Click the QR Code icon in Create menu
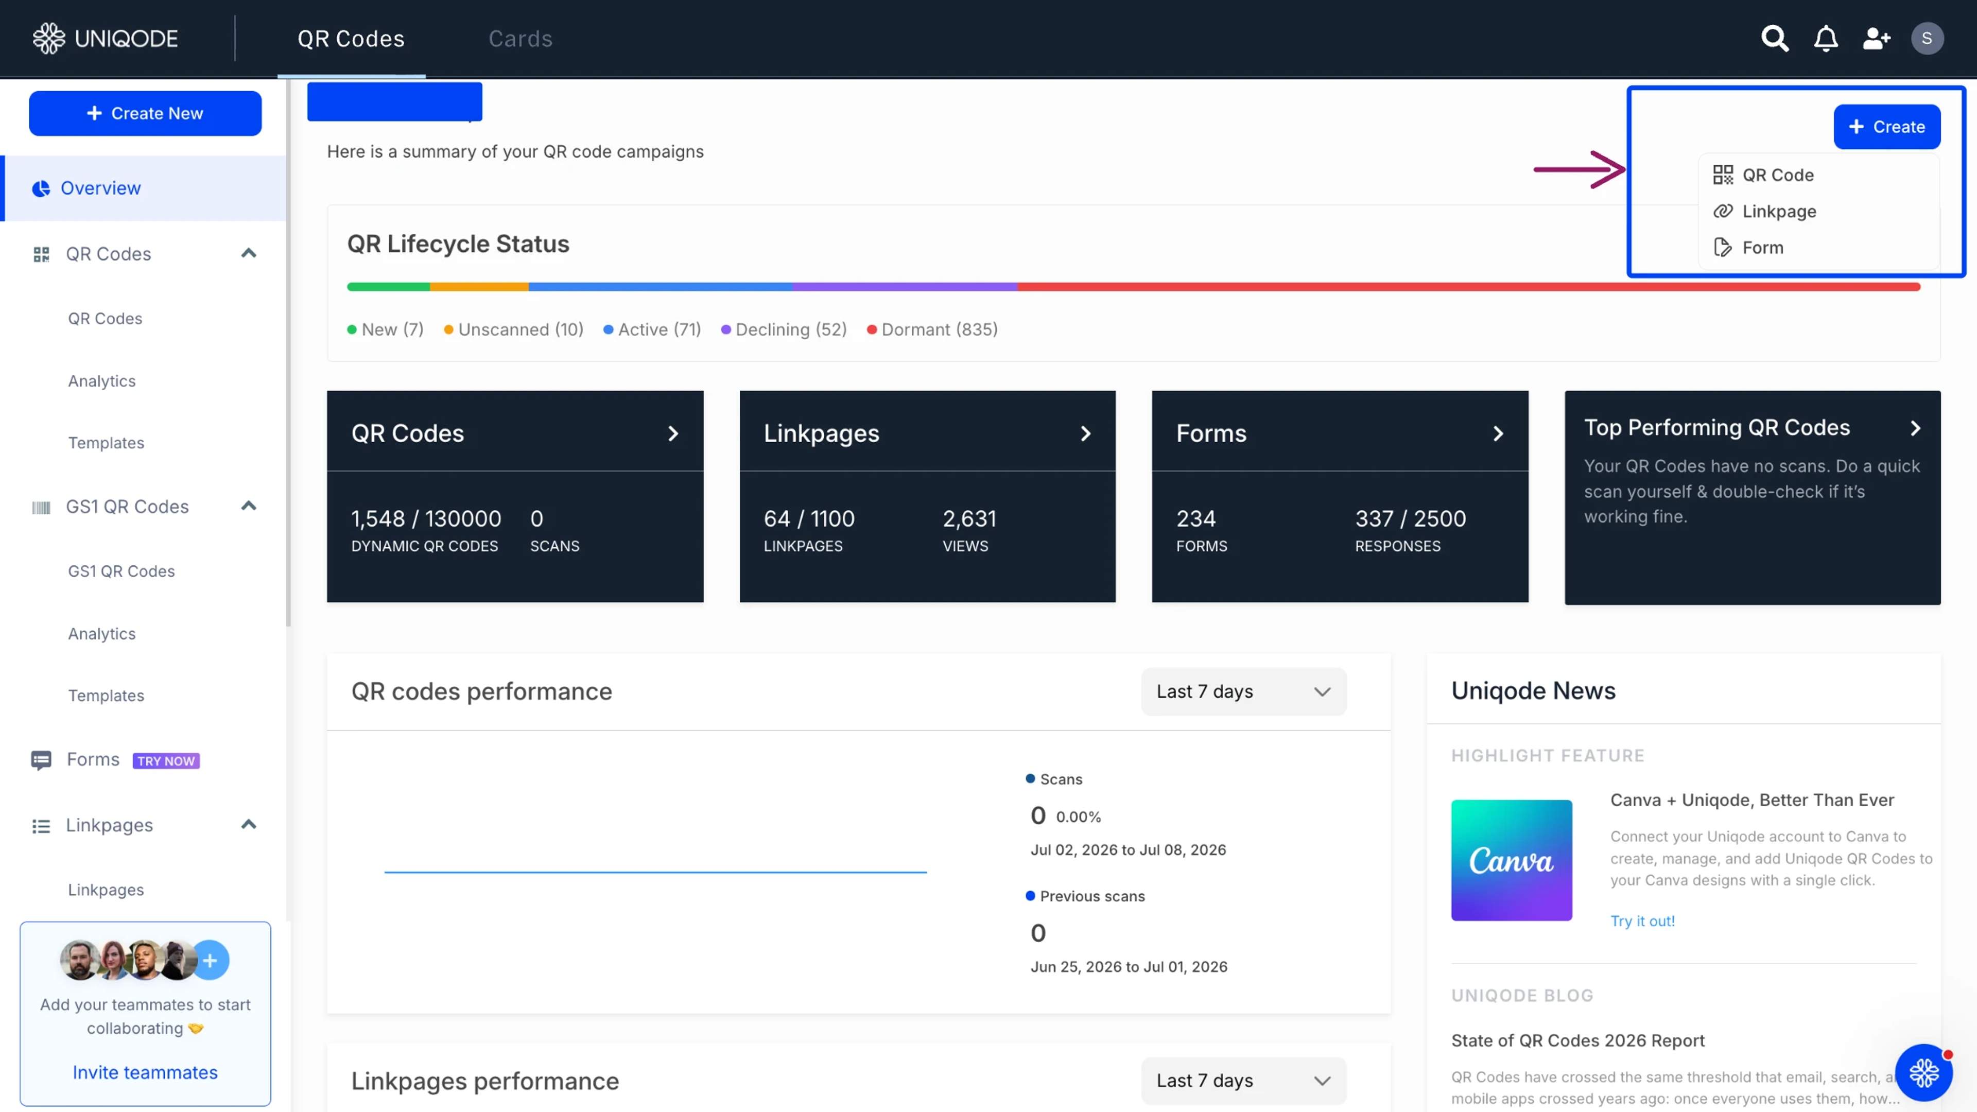This screenshot has height=1112, width=1977. click(x=1723, y=175)
